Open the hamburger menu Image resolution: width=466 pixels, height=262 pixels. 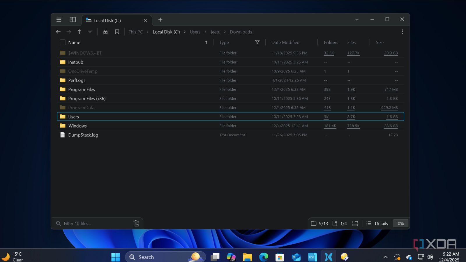(x=59, y=20)
